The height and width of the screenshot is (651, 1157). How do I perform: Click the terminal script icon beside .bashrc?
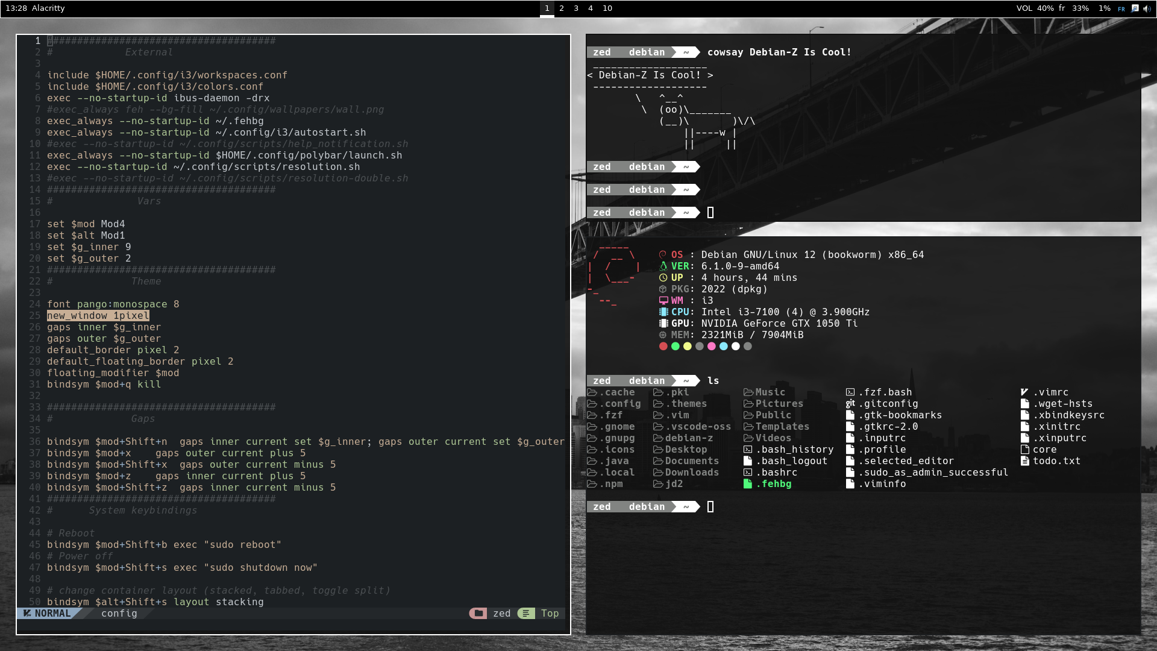click(748, 472)
